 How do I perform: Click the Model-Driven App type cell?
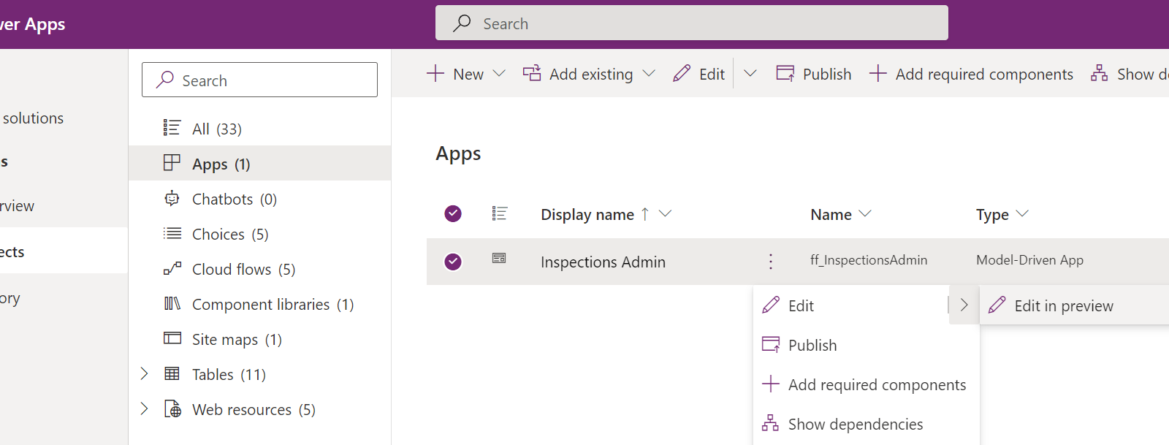(1029, 260)
